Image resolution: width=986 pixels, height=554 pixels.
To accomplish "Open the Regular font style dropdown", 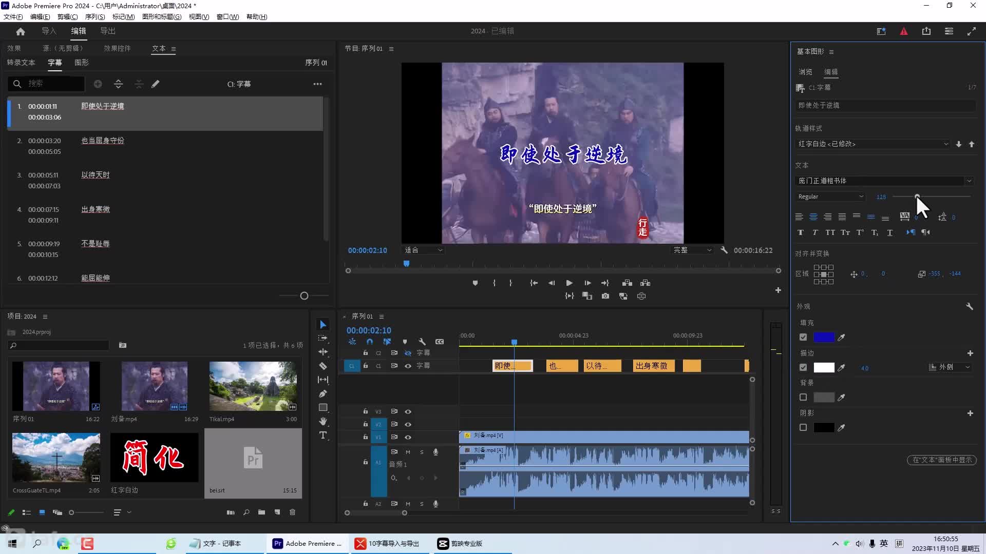I will (830, 196).
